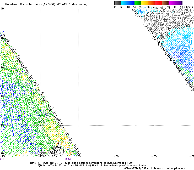This screenshot has height=170, width=194.
Task: Click the note "Times are GMT" line
Action: click(x=82, y=163)
